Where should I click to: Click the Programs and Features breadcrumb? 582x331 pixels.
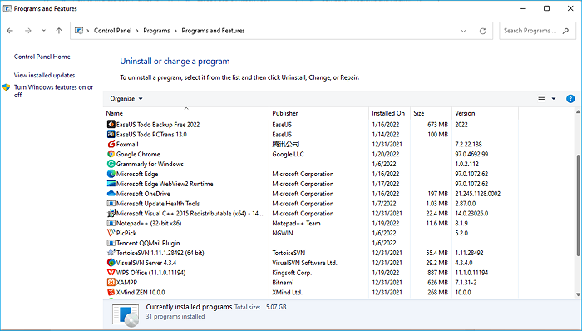tap(213, 31)
